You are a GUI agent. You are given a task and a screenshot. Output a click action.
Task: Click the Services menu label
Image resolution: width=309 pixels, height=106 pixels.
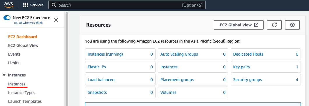(37, 5)
